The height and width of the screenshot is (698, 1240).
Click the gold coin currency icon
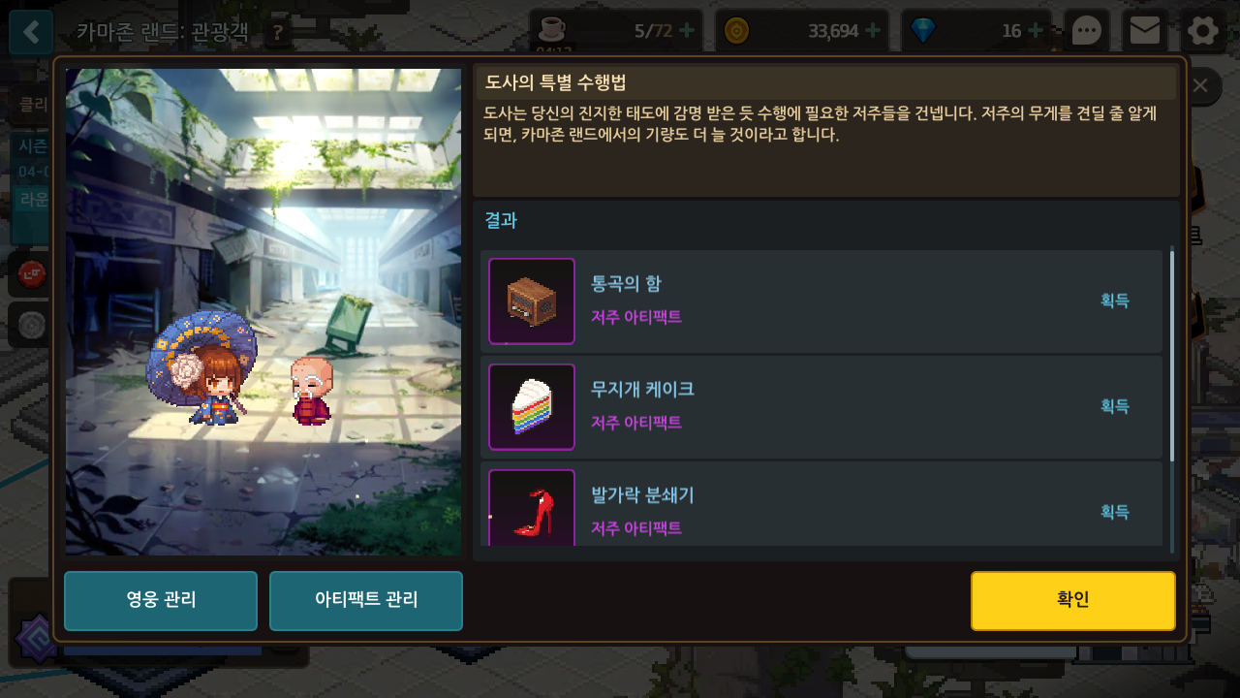[x=736, y=31]
